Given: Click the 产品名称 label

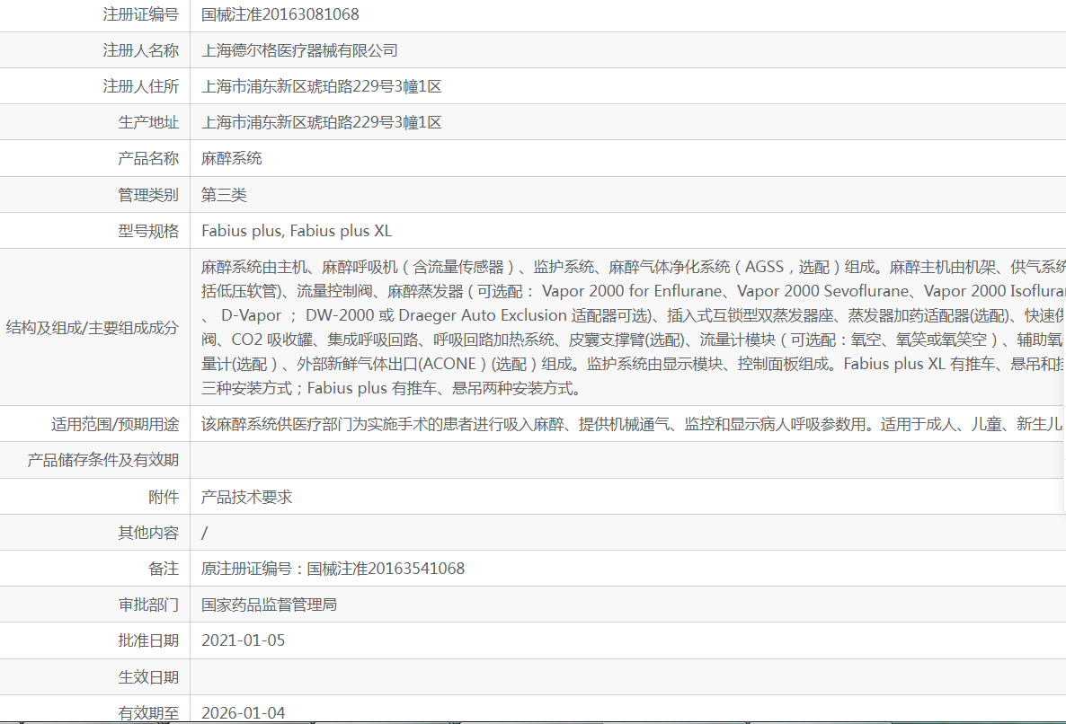Looking at the screenshot, I should [148, 158].
